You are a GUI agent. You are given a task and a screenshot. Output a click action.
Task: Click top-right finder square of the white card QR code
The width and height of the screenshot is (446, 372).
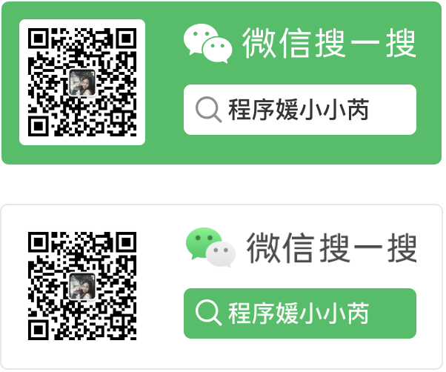coord(127,242)
